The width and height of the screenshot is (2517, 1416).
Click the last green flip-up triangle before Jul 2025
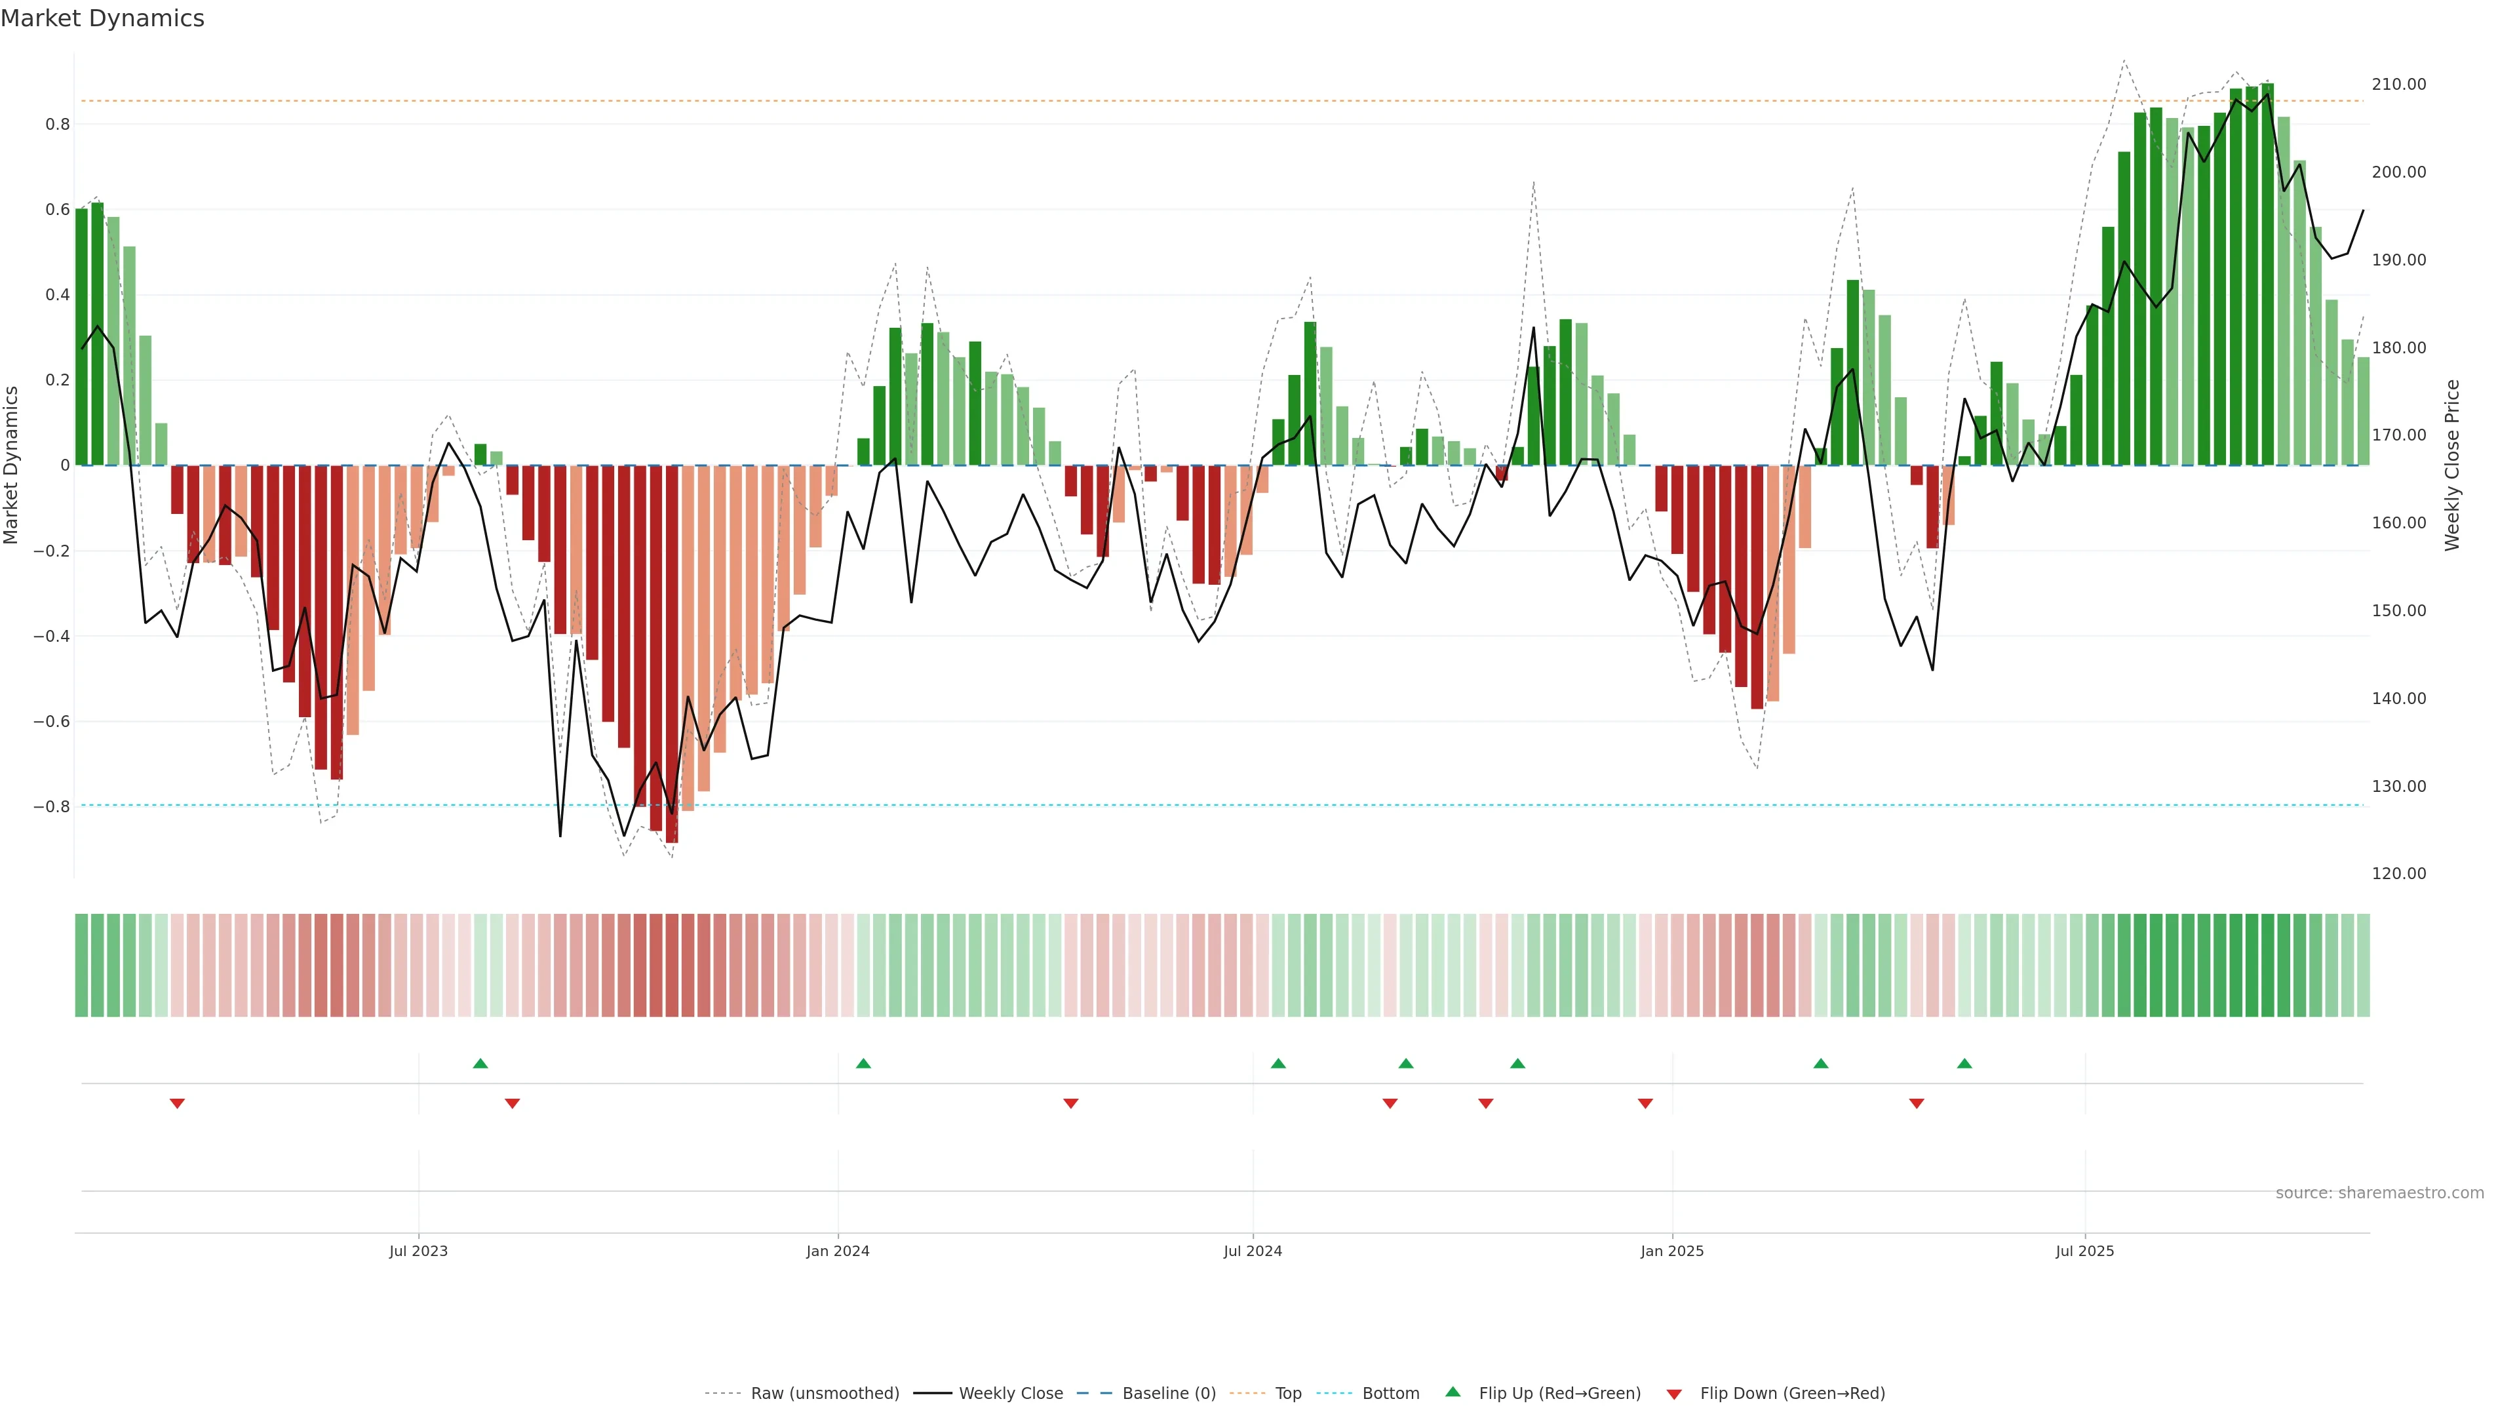pos(1964,1063)
